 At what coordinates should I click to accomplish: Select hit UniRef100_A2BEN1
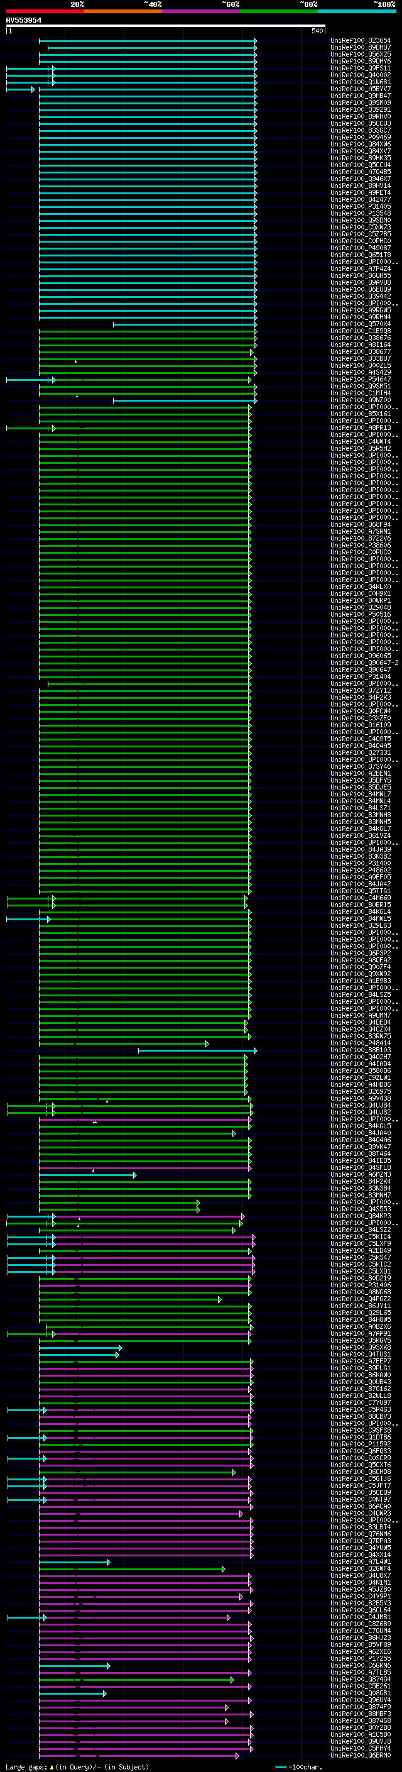pyautogui.click(x=361, y=773)
